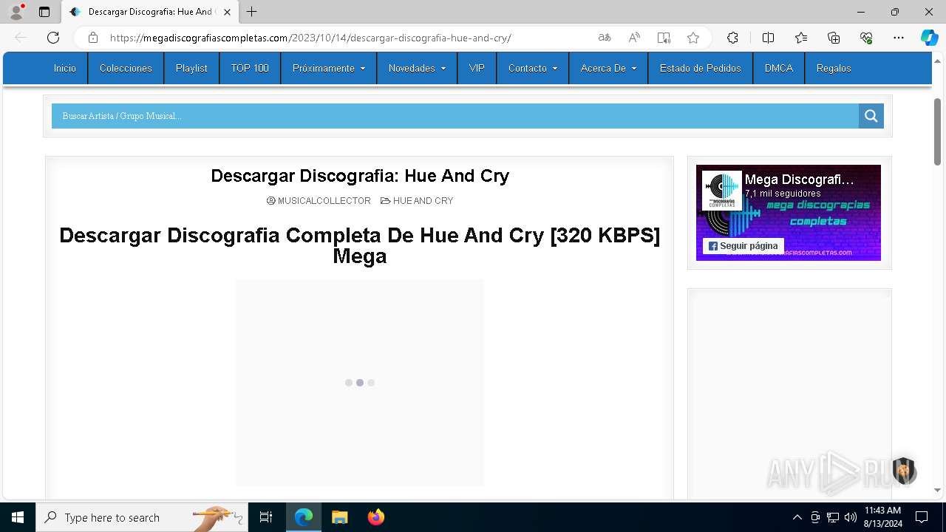946x532 pixels.
Task: View site information lock icon
Action: click(93, 38)
